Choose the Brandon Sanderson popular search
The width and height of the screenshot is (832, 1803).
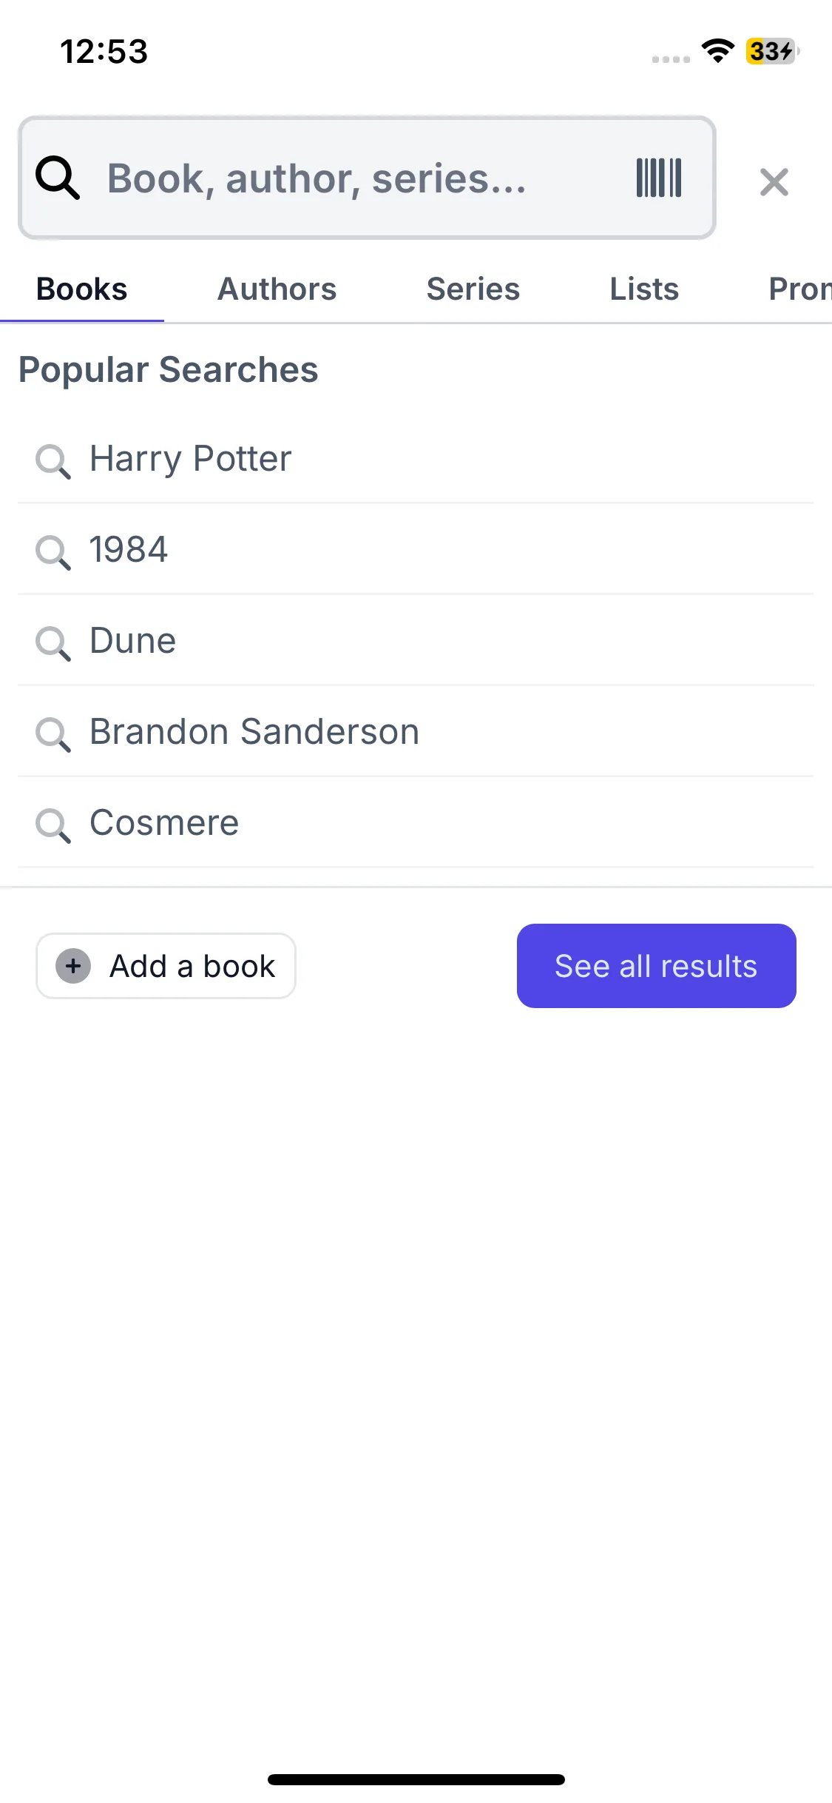click(254, 732)
